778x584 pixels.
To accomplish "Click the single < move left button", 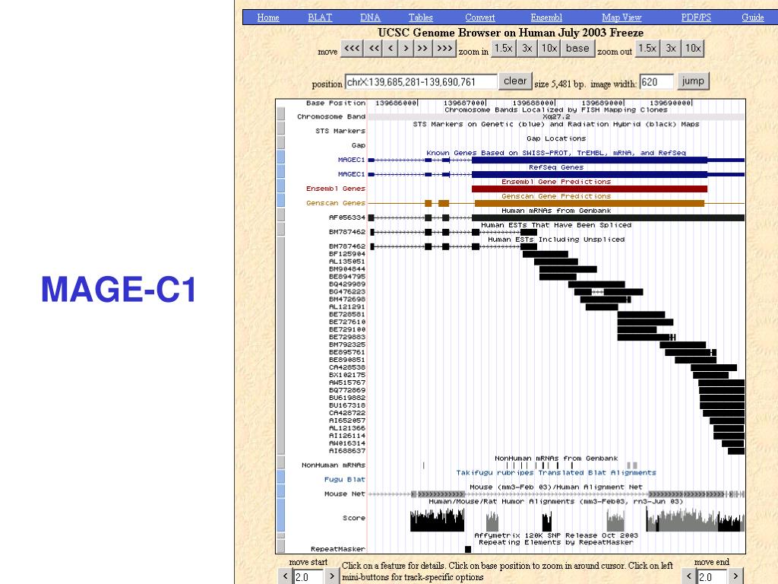I will pos(391,49).
